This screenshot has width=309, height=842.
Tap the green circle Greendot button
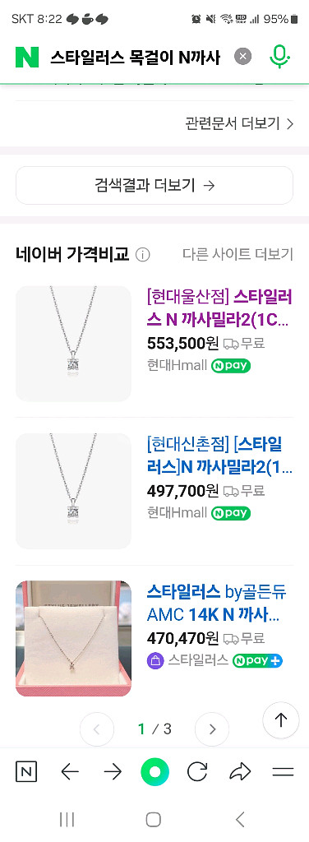pyautogui.click(x=154, y=772)
